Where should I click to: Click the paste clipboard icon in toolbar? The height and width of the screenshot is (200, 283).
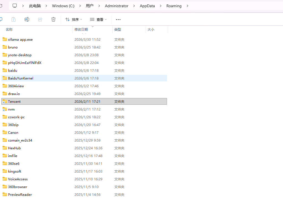[14, 19]
